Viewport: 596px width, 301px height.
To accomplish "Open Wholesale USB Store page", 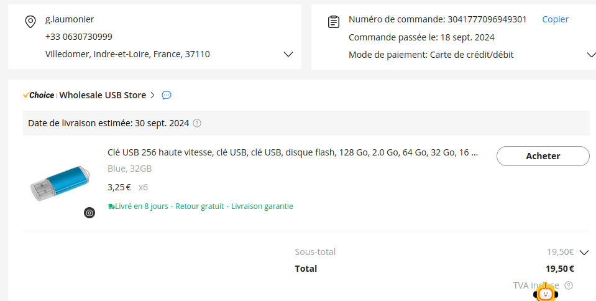I will (x=103, y=95).
